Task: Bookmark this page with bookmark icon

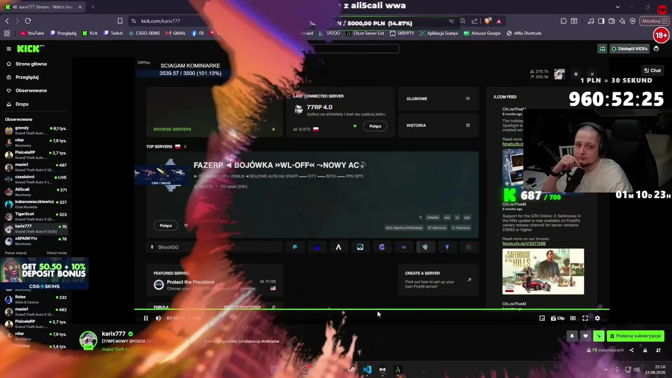Action: (x=120, y=21)
